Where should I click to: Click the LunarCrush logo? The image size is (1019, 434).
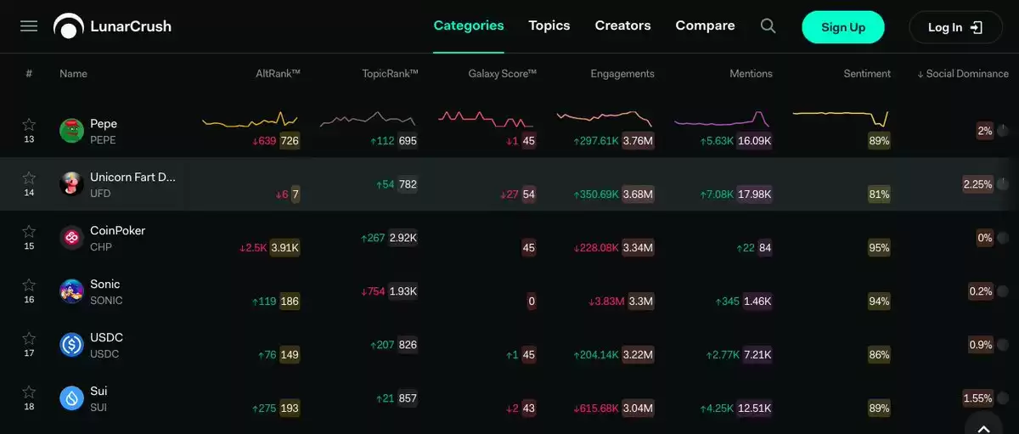[113, 26]
